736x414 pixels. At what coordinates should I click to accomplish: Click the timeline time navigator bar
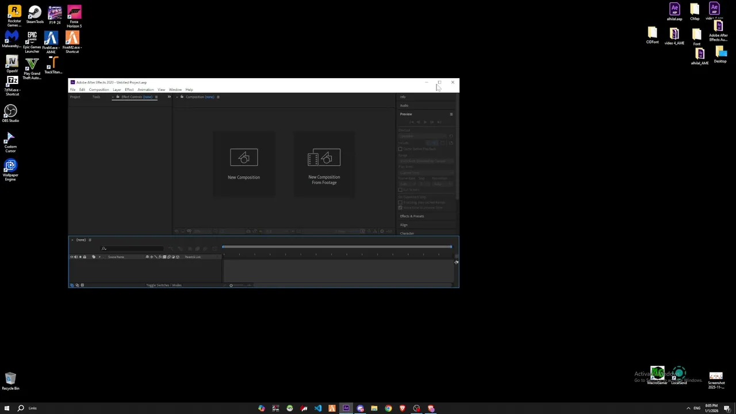coord(337,247)
